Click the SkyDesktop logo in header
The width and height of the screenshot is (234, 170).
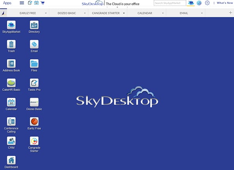(92, 3)
